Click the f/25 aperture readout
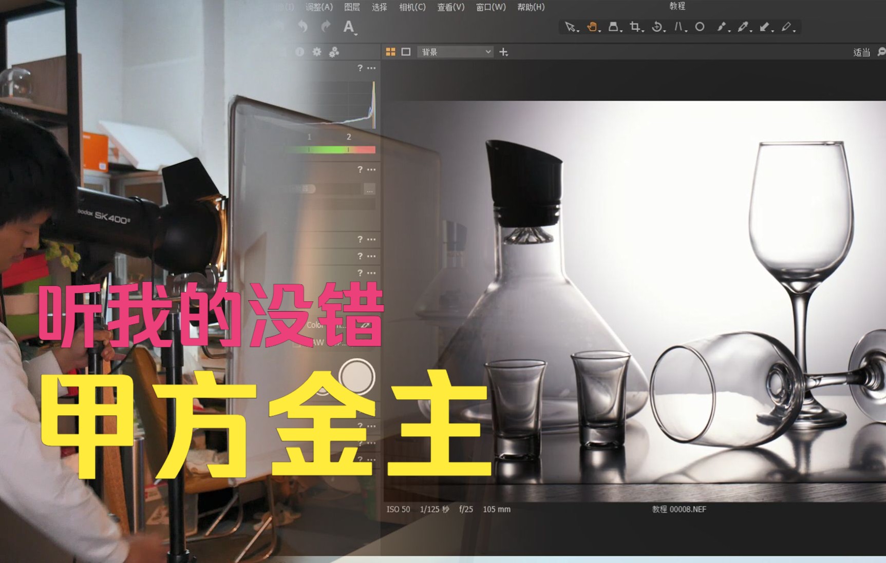The height and width of the screenshot is (563, 886). (466, 509)
